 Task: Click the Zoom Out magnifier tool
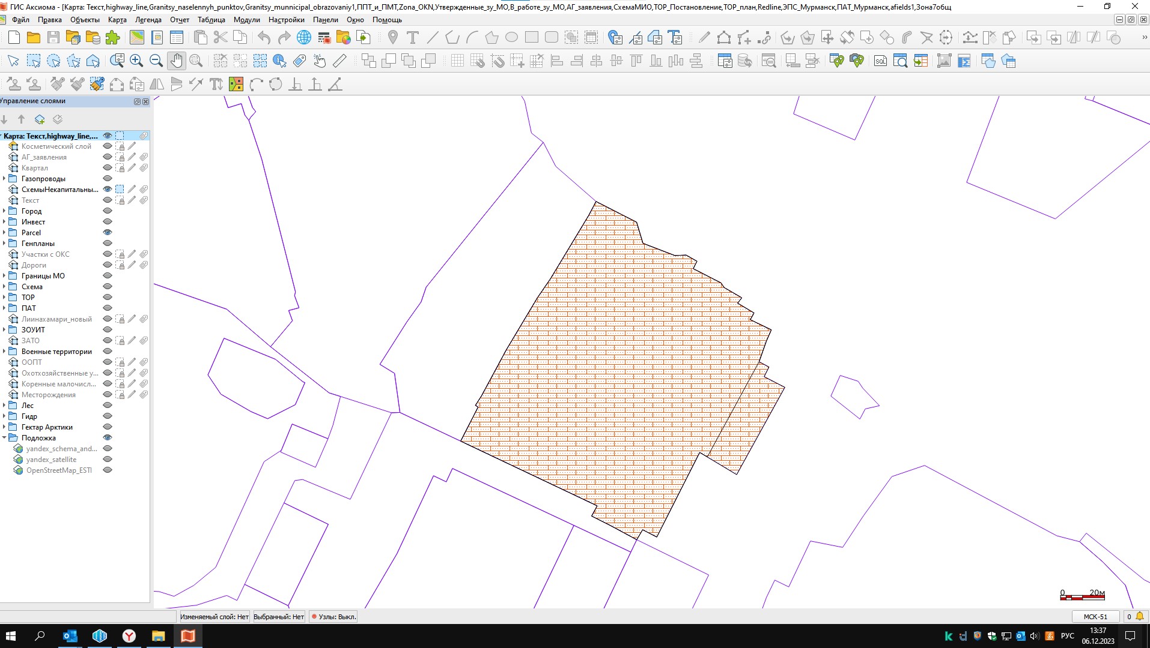(x=156, y=61)
